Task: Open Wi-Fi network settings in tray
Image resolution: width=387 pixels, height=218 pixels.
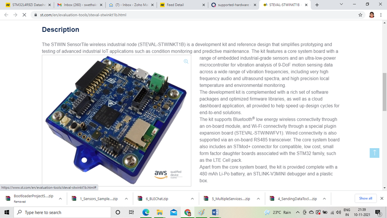Action: pyautogui.click(x=332, y=213)
